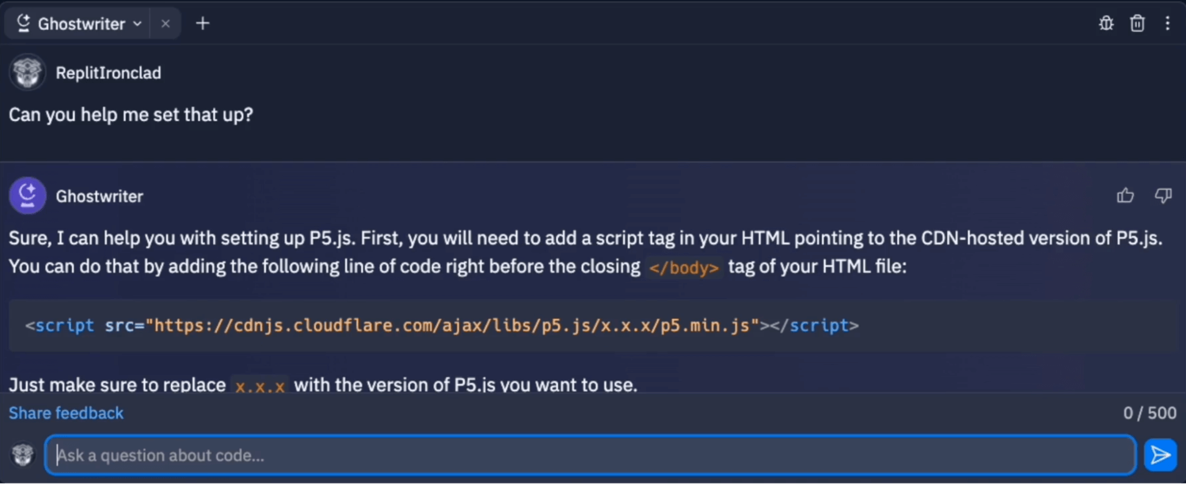The height and width of the screenshot is (484, 1186).
Task: Close the Ghostwriter tab
Action: pyautogui.click(x=166, y=24)
